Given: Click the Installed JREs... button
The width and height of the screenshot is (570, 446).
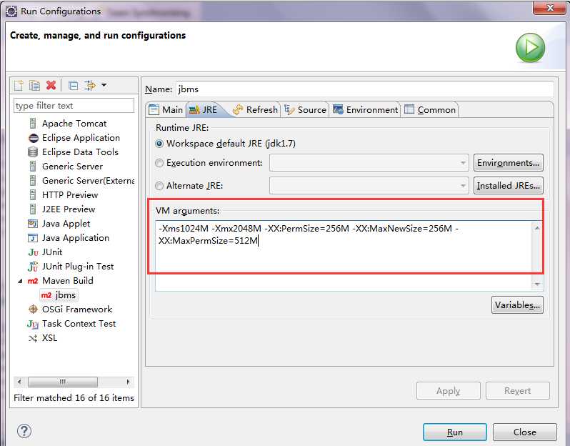Looking at the screenshot, I should pyautogui.click(x=508, y=186).
